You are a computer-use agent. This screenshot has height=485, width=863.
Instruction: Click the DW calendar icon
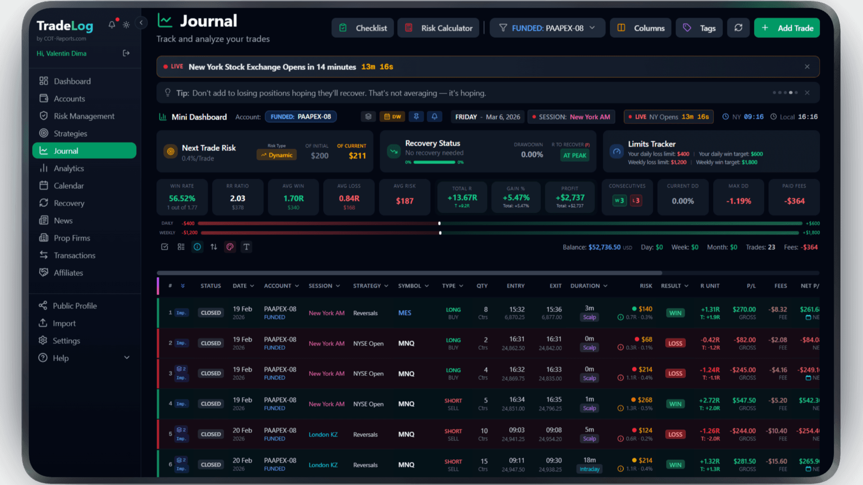click(392, 116)
